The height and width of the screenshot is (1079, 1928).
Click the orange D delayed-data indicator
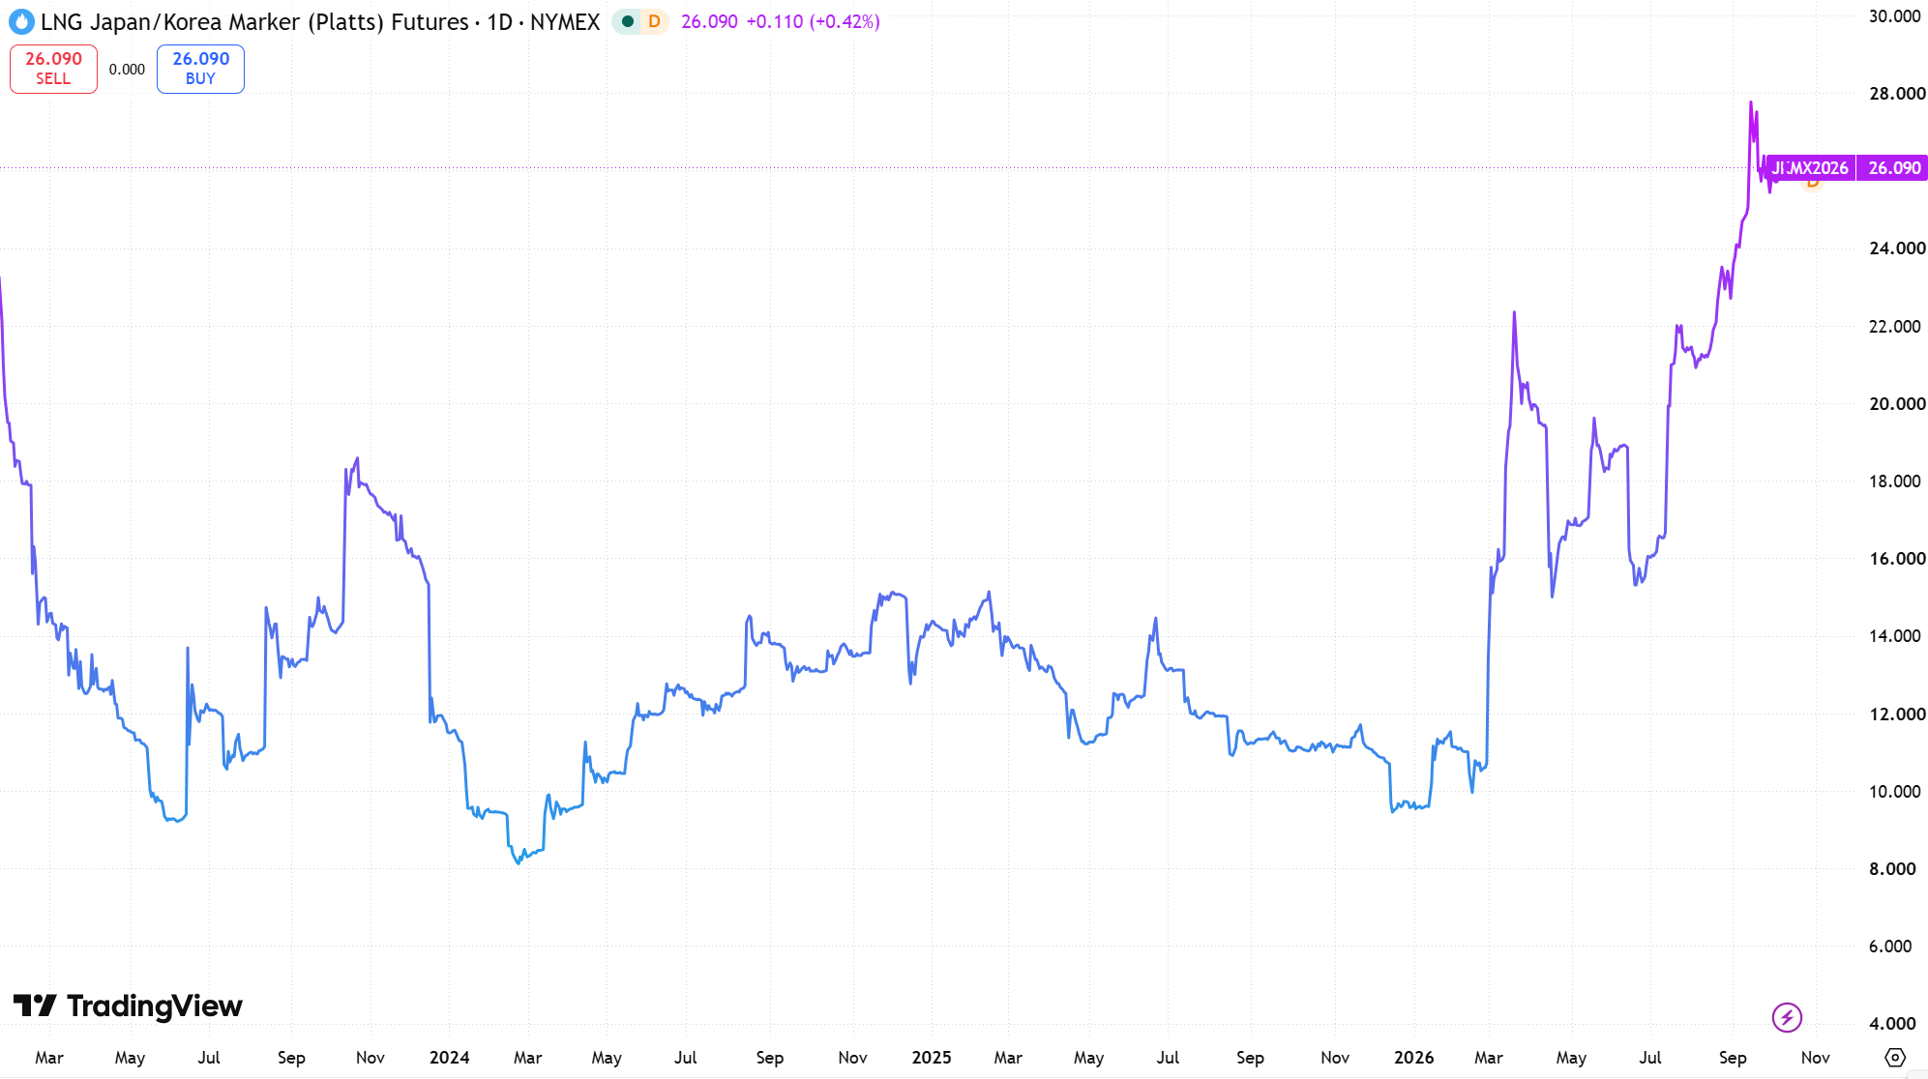coord(655,21)
